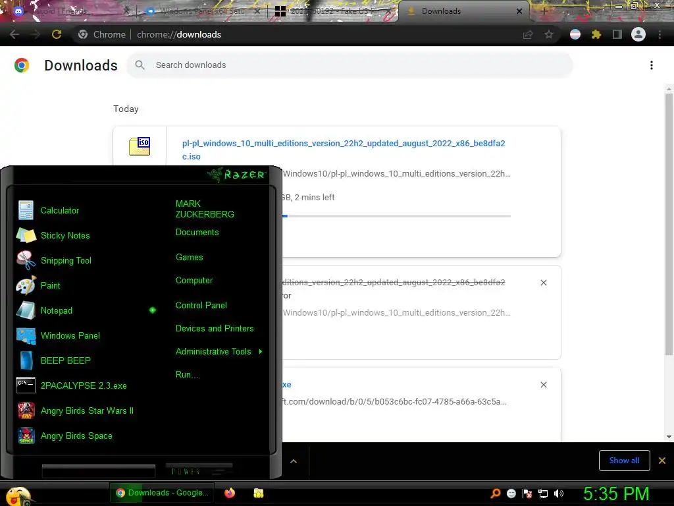Viewport: 674px width, 506px height.
Task: Click the Chrome reload button
Action: click(x=57, y=34)
